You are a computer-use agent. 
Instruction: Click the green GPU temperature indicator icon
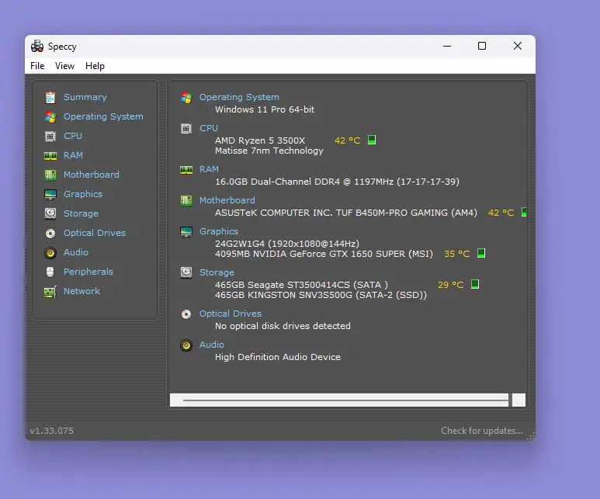pos(481,253)
